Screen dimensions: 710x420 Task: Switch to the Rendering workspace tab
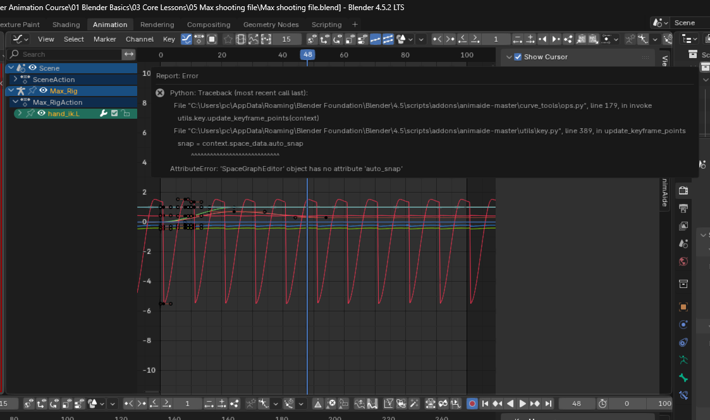coord(157,25)
